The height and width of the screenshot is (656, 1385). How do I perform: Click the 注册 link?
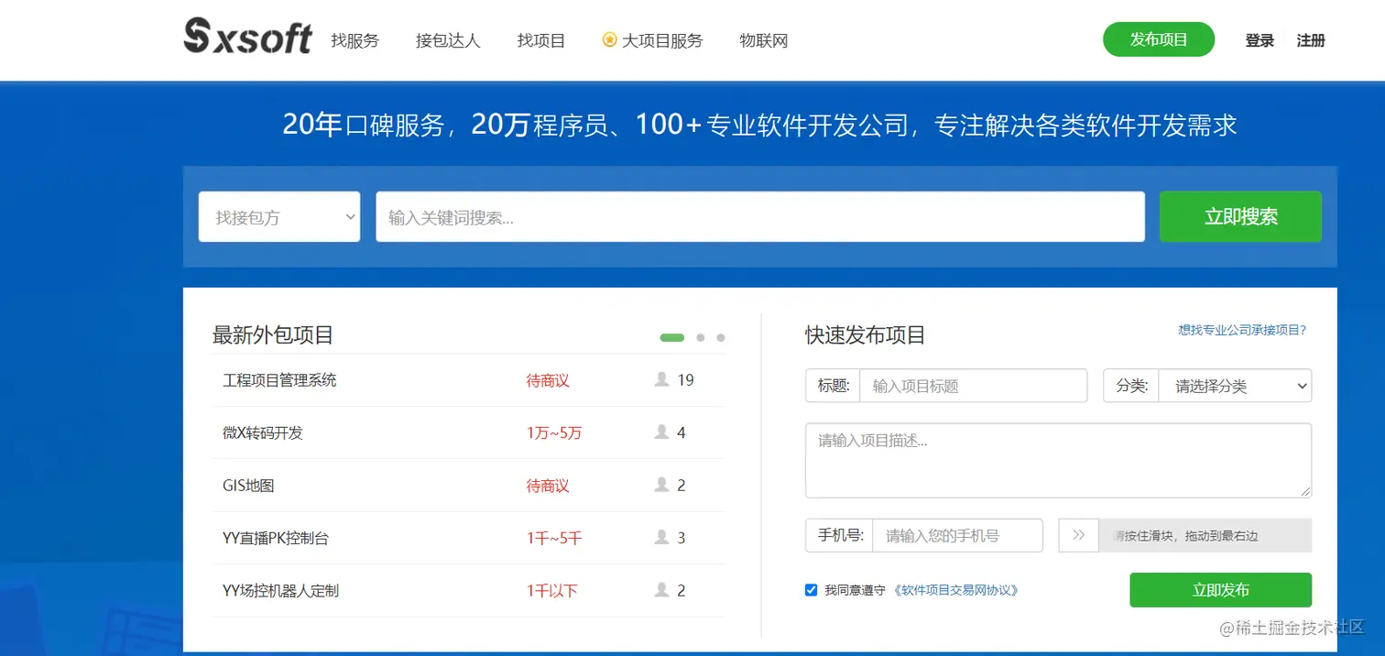coord(1311,40)
